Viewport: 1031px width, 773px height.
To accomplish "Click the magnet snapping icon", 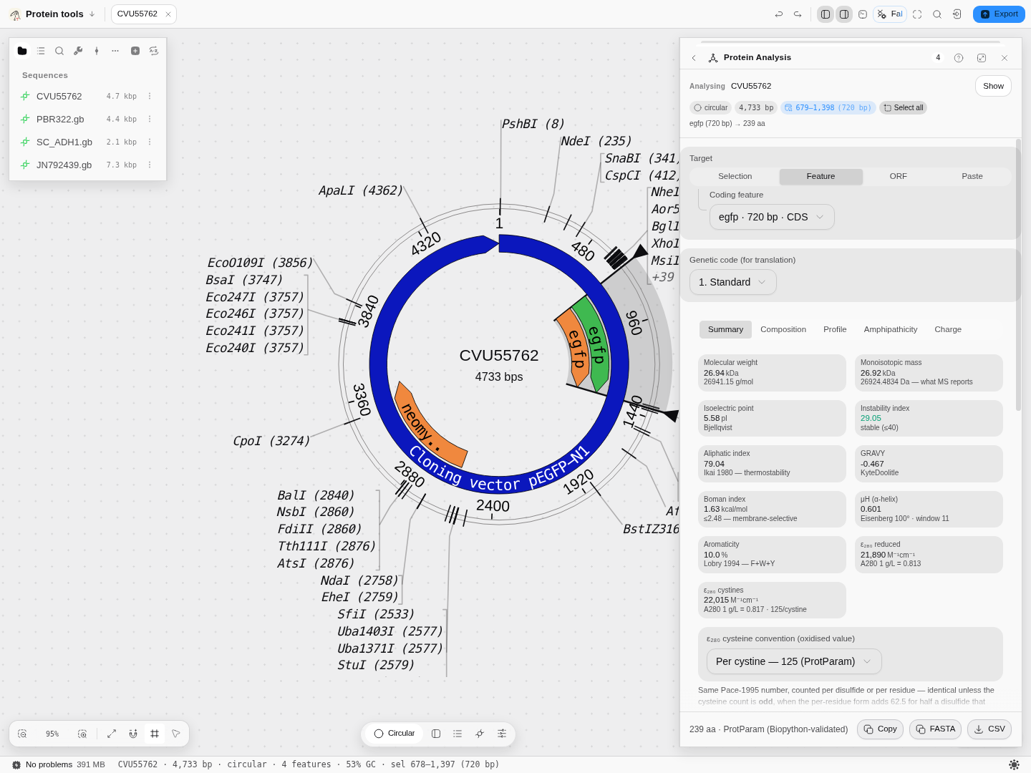I will [133, 734].
